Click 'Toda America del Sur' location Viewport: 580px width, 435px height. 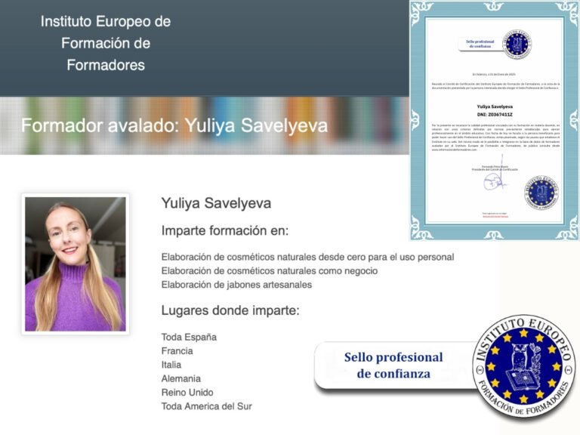pyautogui.click(x=207, y=406)
